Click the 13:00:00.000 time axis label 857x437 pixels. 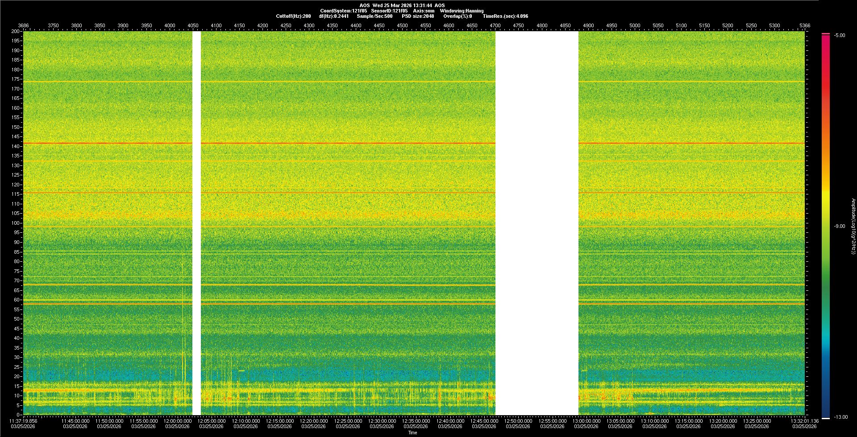coord(587,421)
